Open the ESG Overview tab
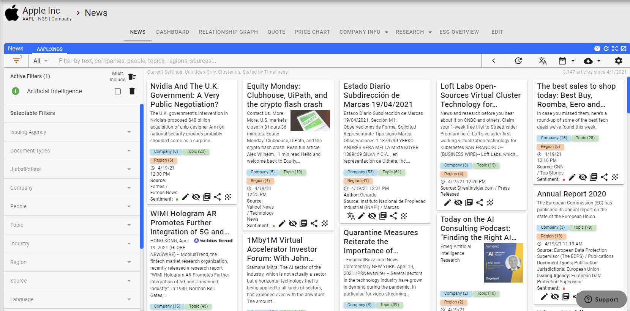630x311 pixels. (459, 32)
